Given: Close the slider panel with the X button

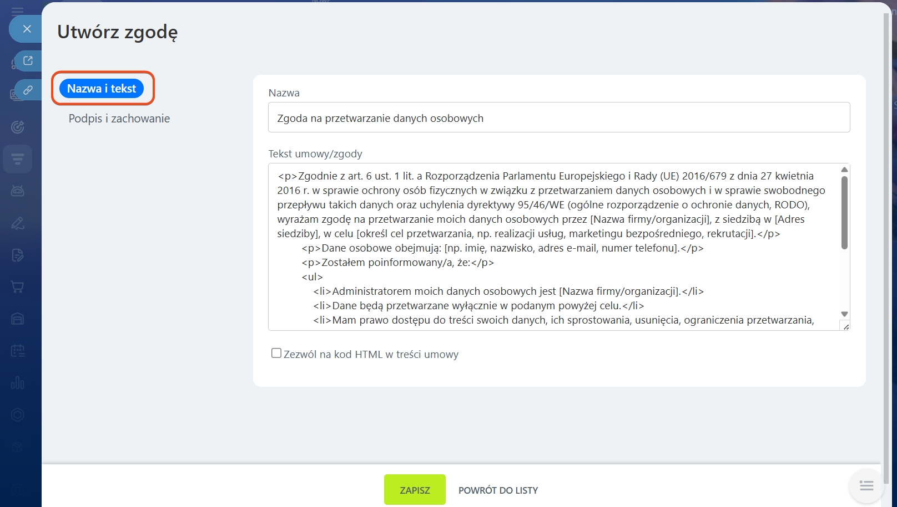Looking at the screenshot, I should (x=27, y=29).
